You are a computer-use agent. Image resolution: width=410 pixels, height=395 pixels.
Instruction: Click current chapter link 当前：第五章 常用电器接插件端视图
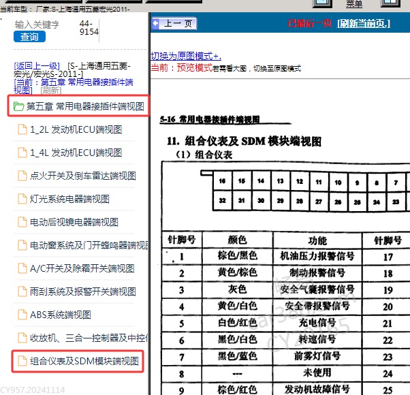pyautogui.click(x=74, y=86)
